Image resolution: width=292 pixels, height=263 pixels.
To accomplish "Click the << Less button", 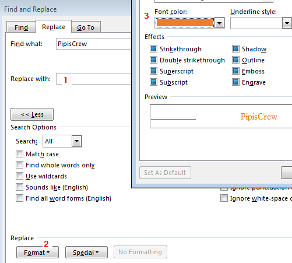I will tap(32, 114).
